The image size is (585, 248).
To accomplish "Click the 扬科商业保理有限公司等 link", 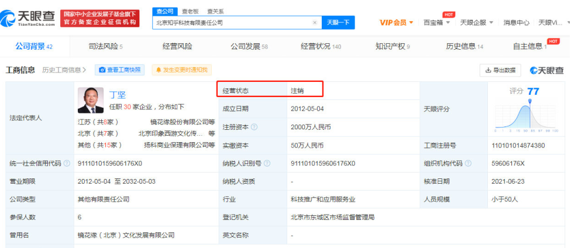I will tap(180, 145).
